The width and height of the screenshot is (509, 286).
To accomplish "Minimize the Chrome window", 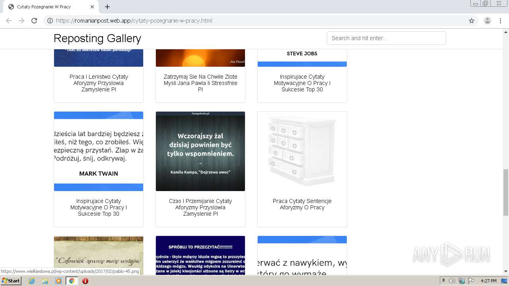I will click(475, 4).
